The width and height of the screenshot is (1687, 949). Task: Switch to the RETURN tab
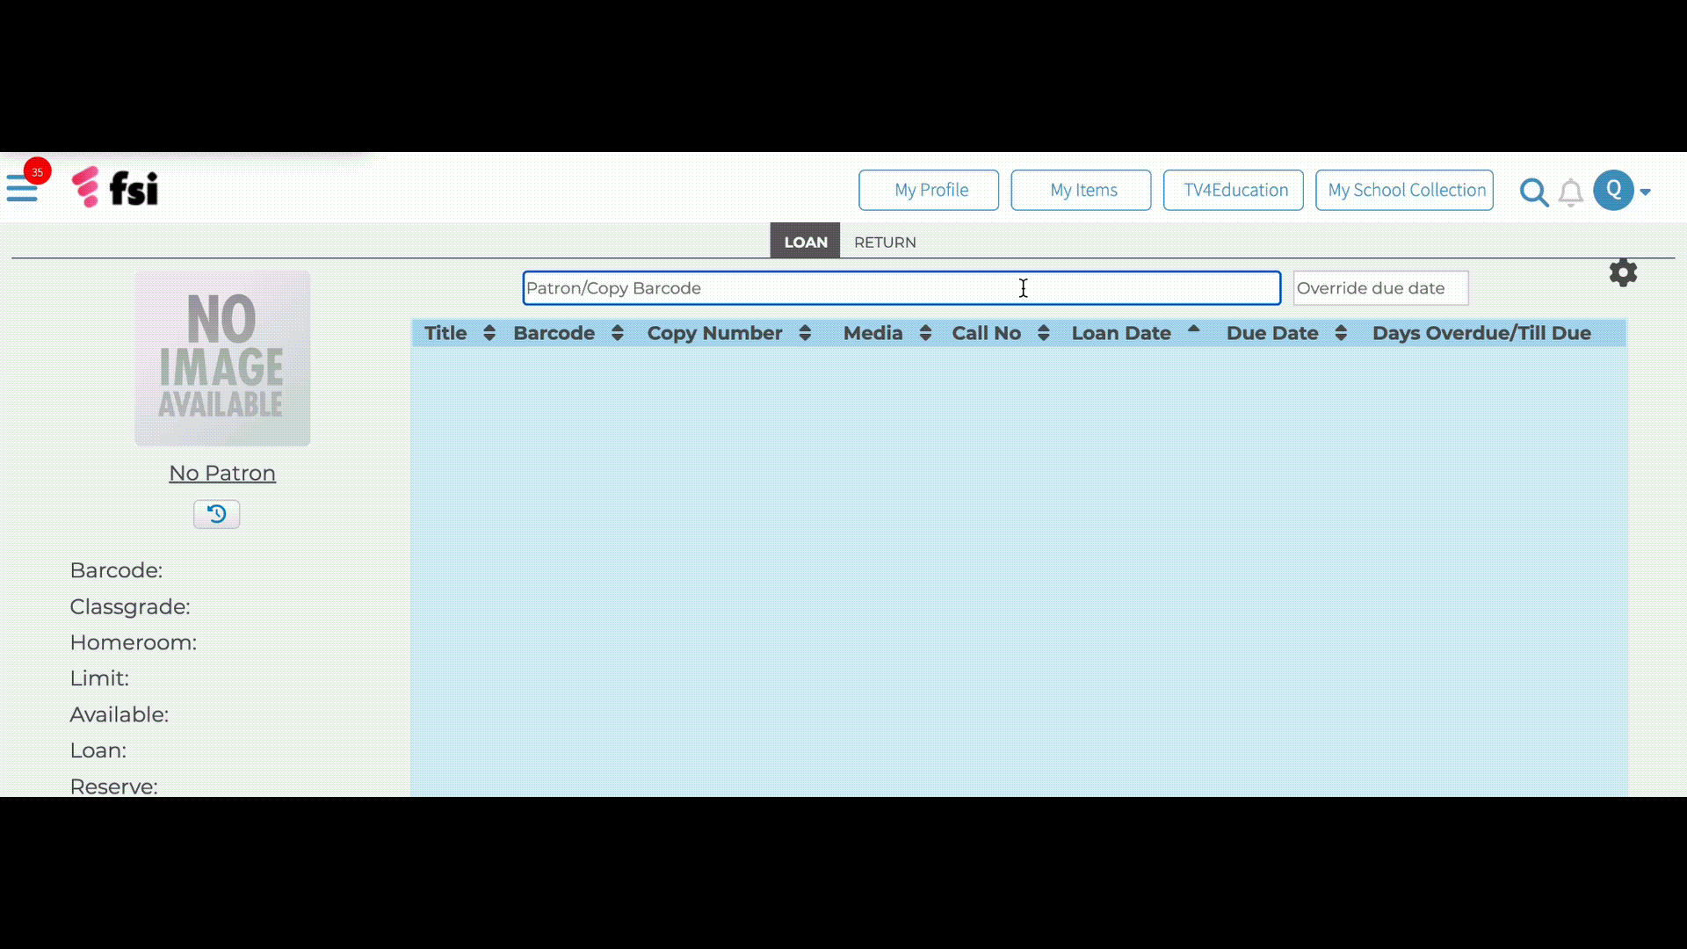[x=885, y=242]
